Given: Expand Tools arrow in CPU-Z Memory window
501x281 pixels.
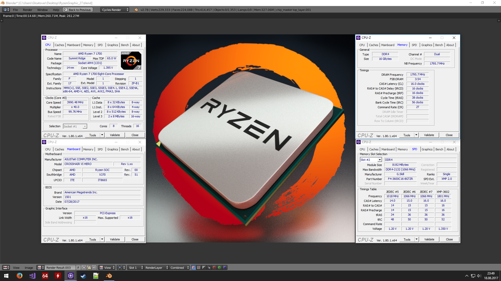Looking at the screenshot, I should 416,135.
